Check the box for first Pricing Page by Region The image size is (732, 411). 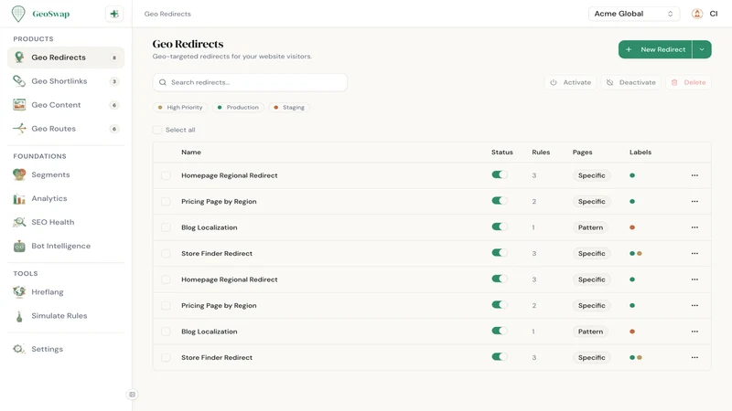click(x=166, y=202)
